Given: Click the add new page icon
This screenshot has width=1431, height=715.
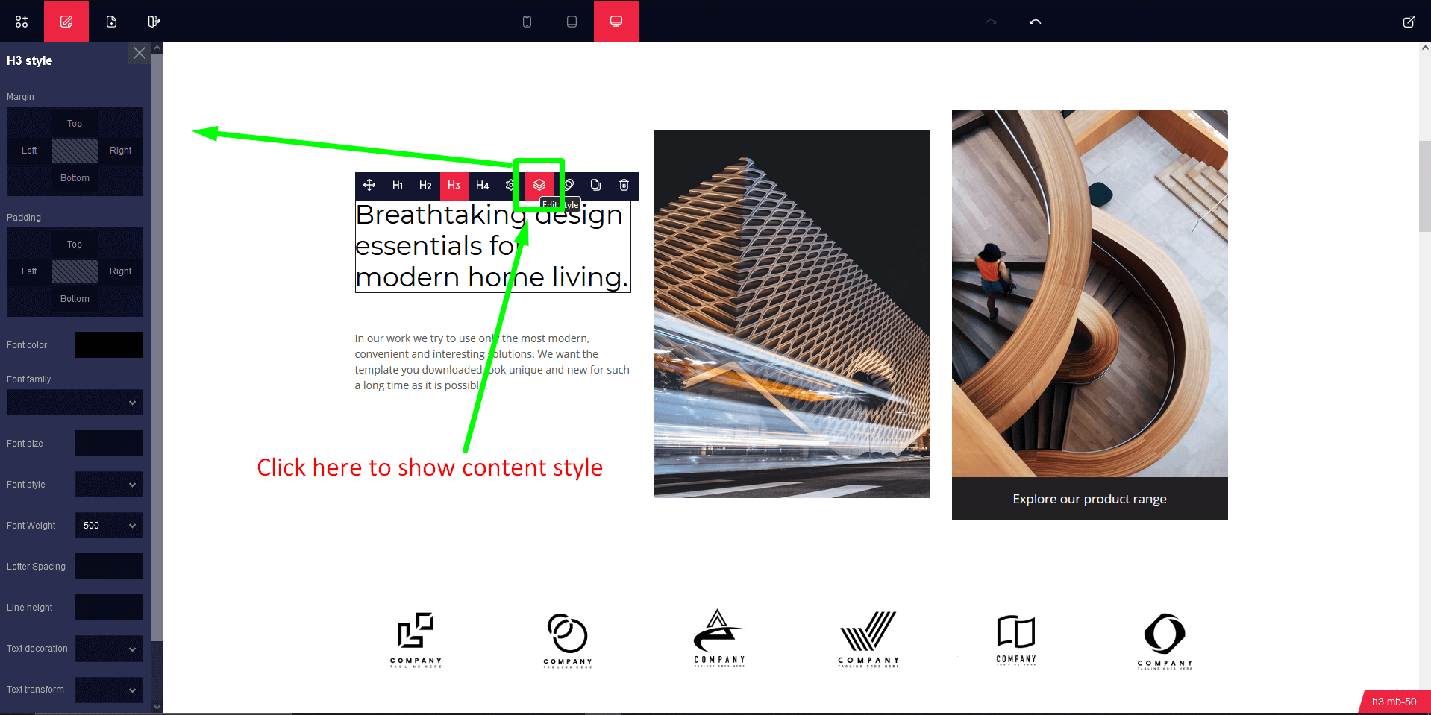Looking at the screenshot, I should tap(111, 22).
